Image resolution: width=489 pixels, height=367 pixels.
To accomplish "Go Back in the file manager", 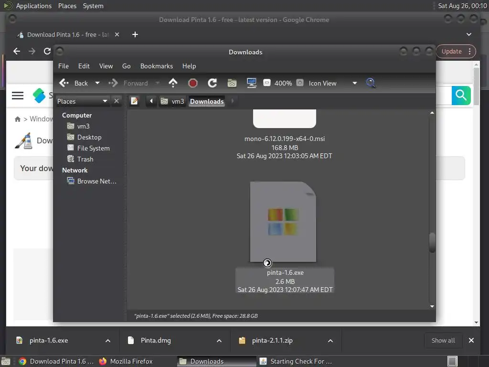I will [x=74, y=83].
